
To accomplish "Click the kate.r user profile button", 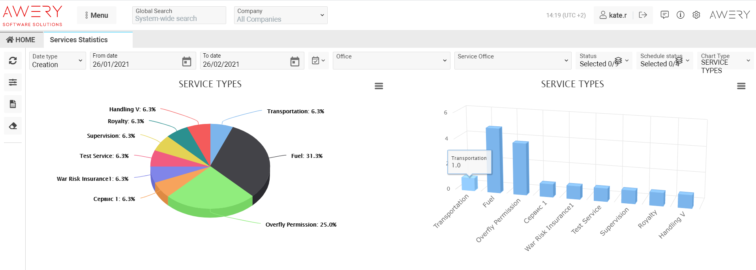I will [613, 15].
